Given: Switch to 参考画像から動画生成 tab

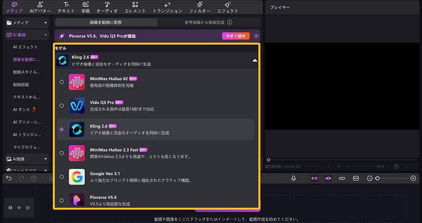Looking at the screenshot, I should pos(208,22).
